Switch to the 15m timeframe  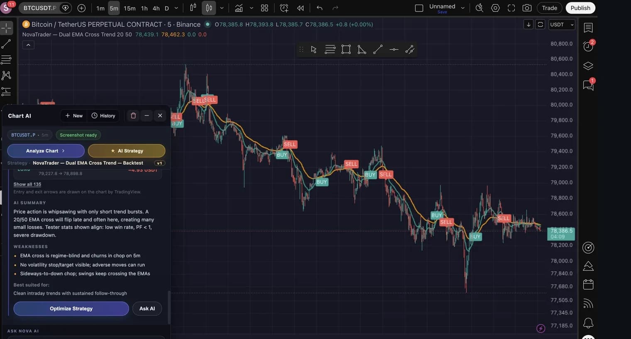click(x=130, y=8)
